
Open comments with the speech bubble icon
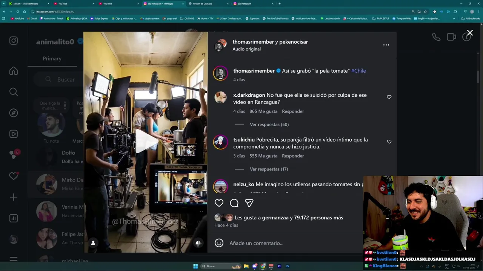[x=234, y=203]
